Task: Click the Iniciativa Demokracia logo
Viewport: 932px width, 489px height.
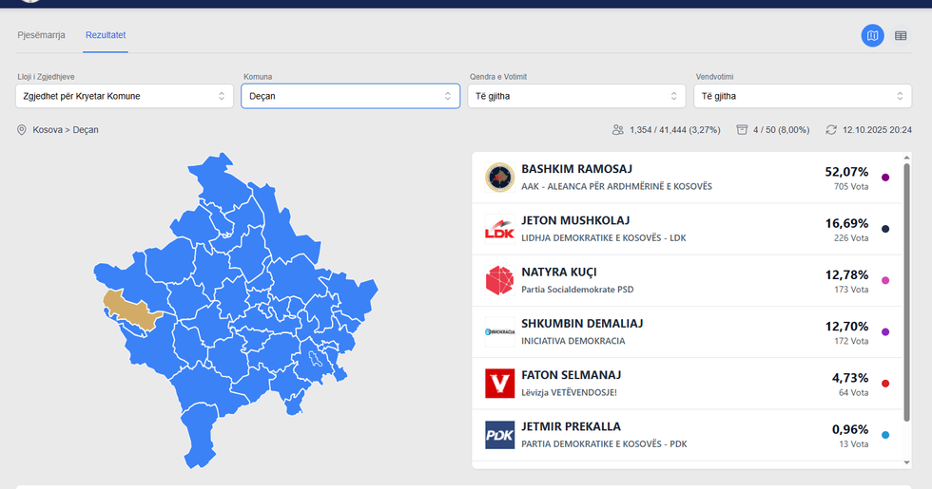Action: pos(499,331)
